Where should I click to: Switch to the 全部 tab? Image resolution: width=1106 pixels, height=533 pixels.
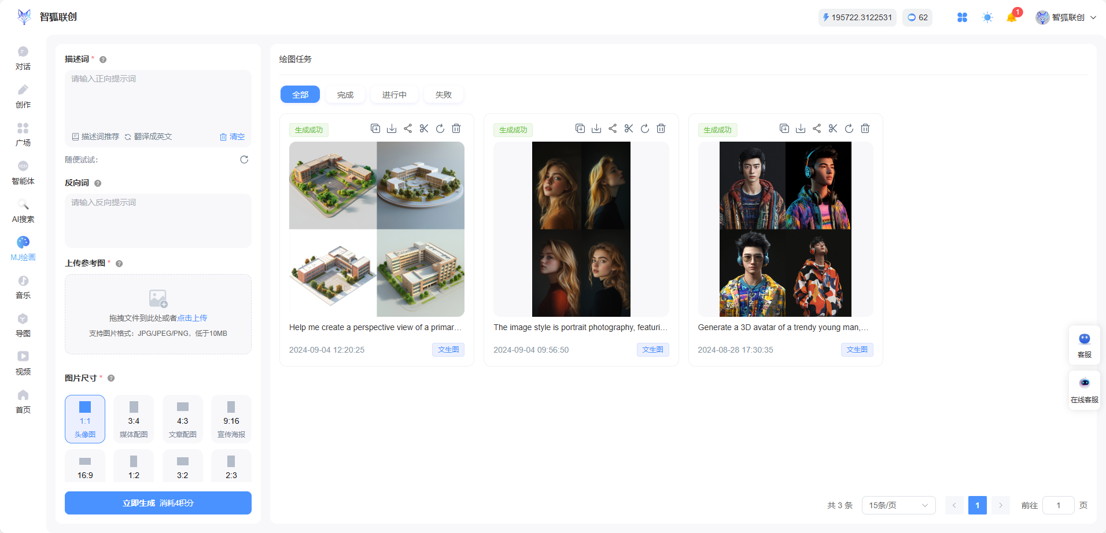300,95
